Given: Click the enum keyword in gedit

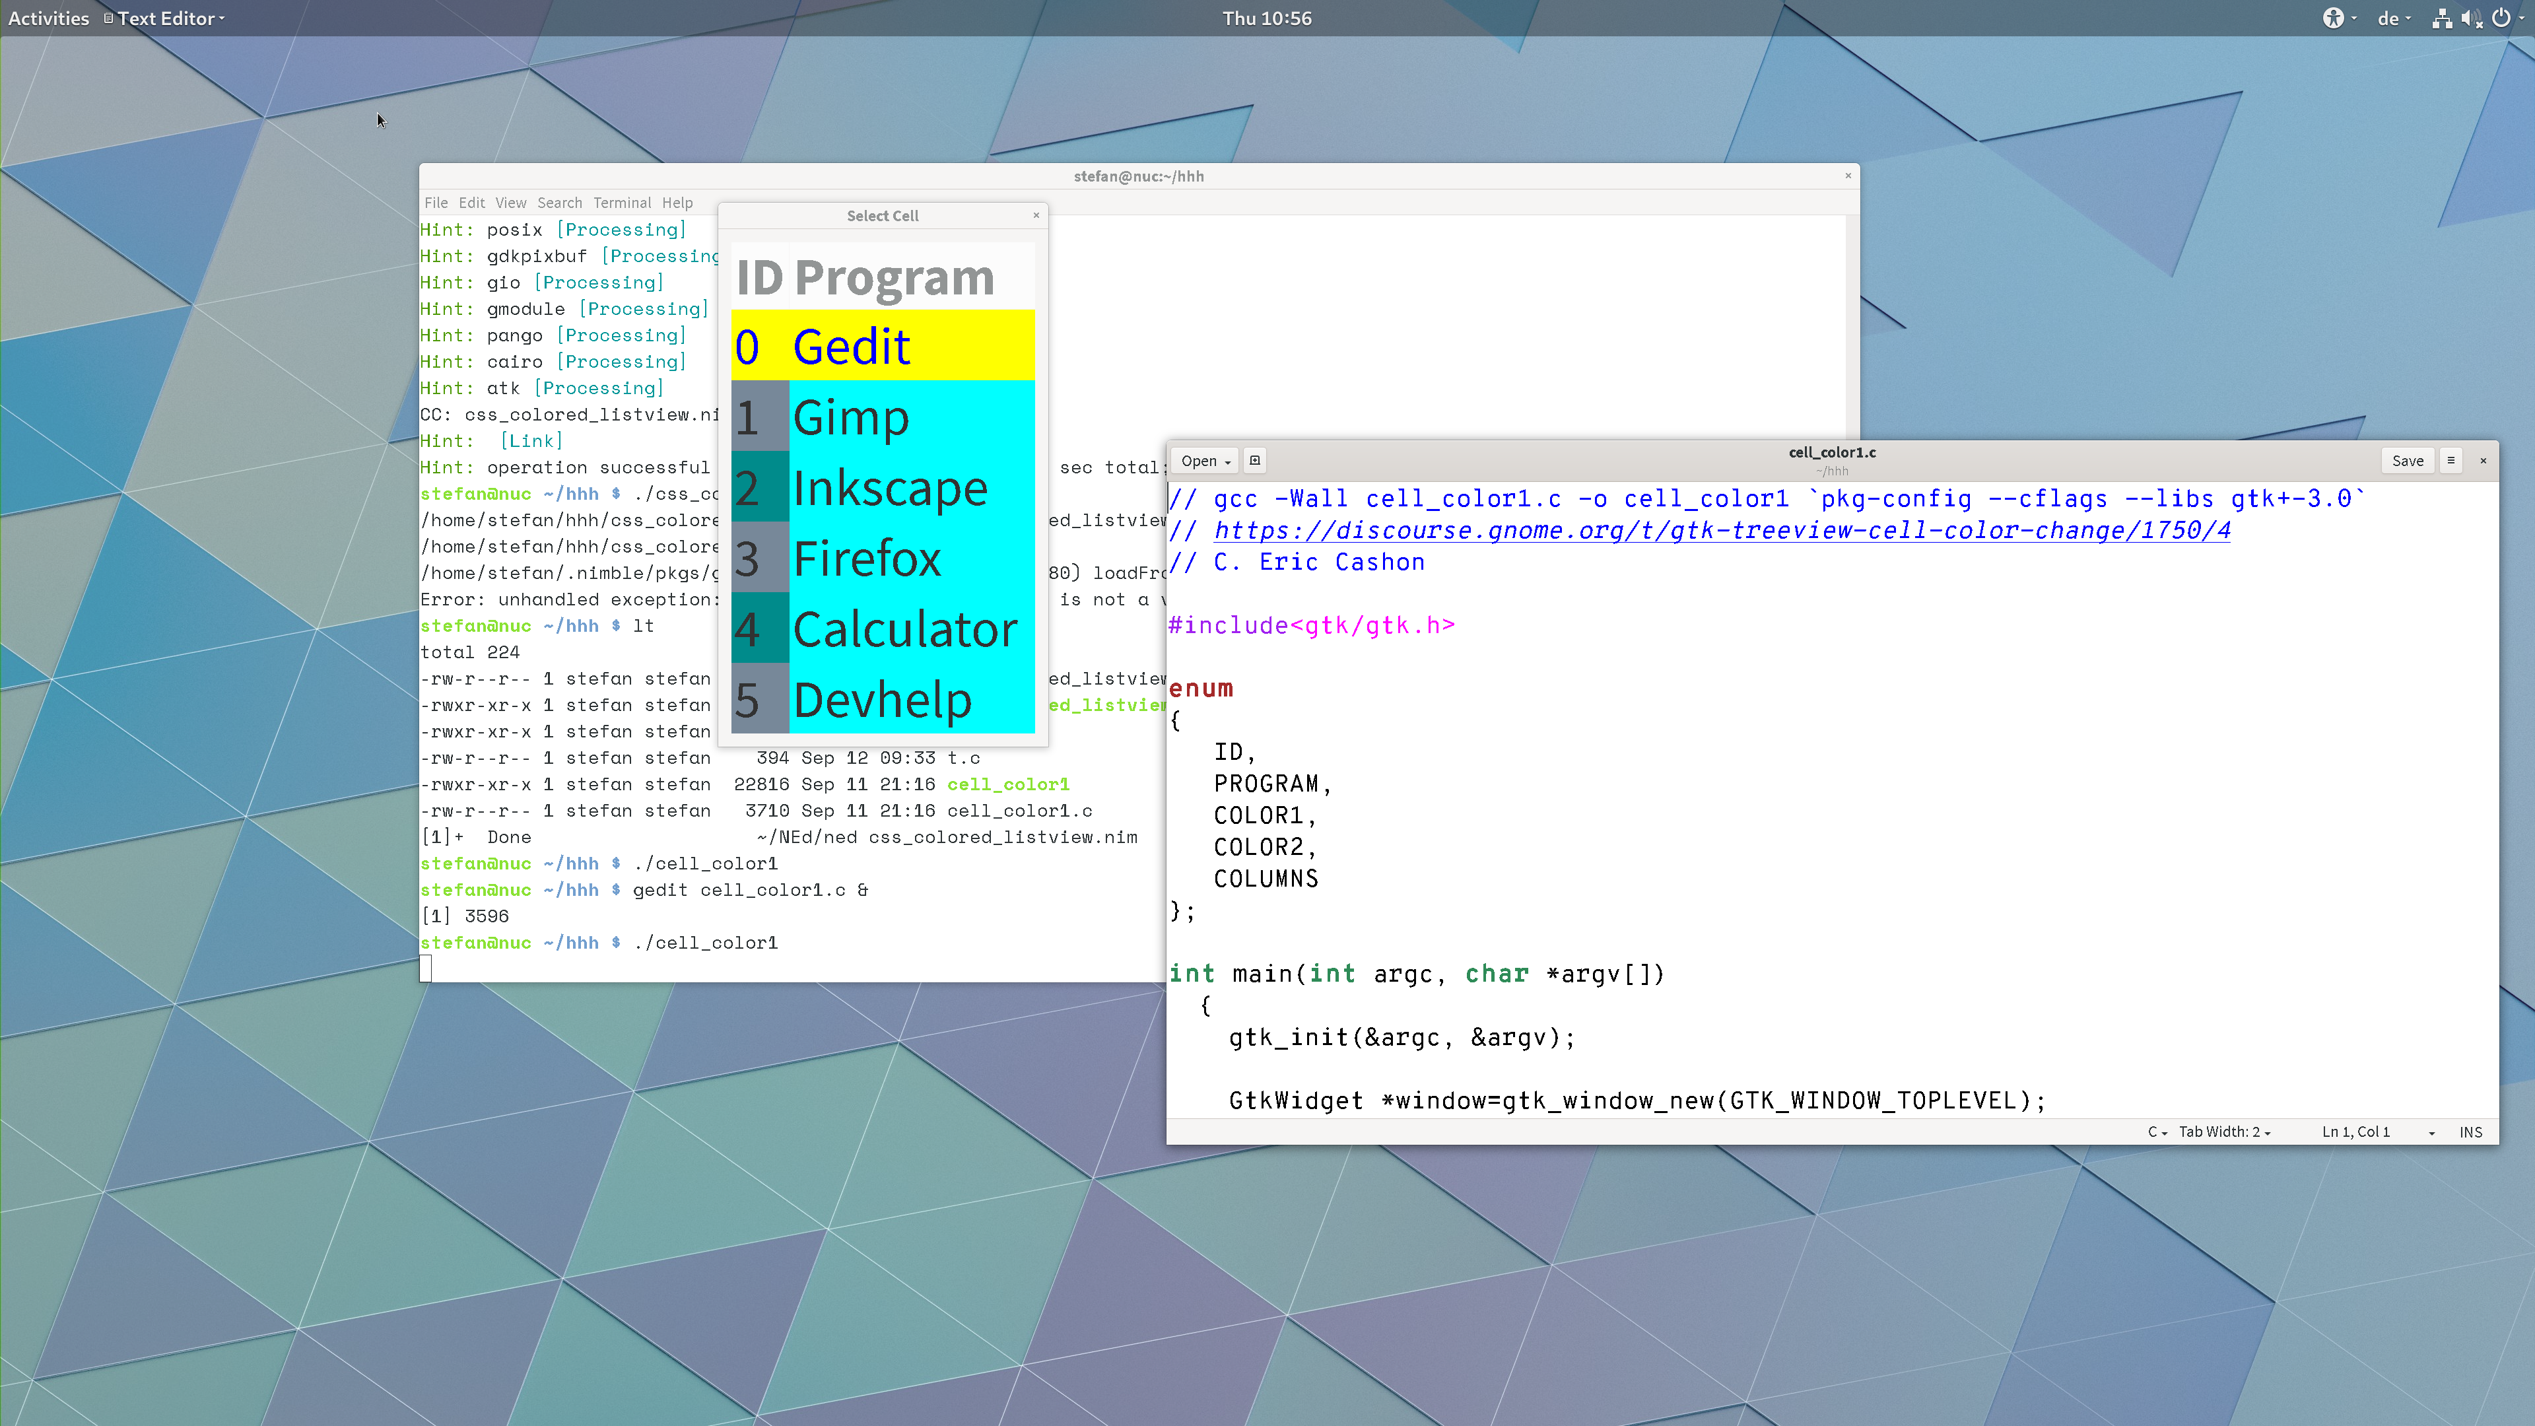Looking at the screenshot, I should click(1201, 689).
